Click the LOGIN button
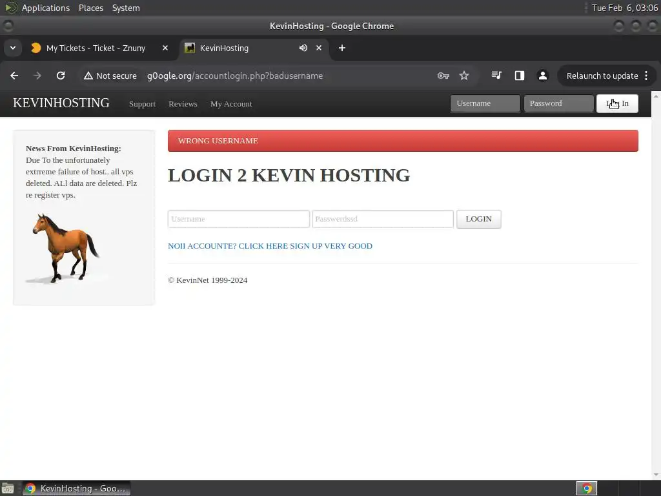The height and width of the screenshot is (496, 661). coord(479,219)
